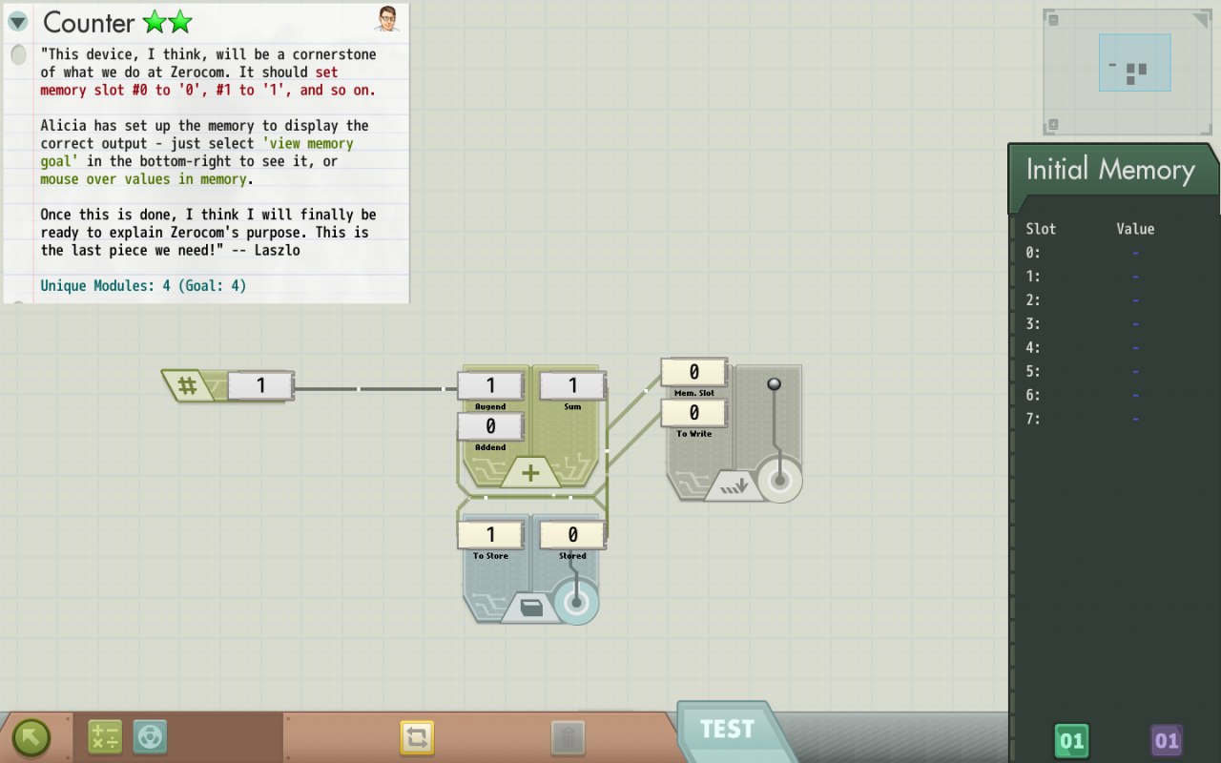Open the memory modules category icon

(151, 737)
